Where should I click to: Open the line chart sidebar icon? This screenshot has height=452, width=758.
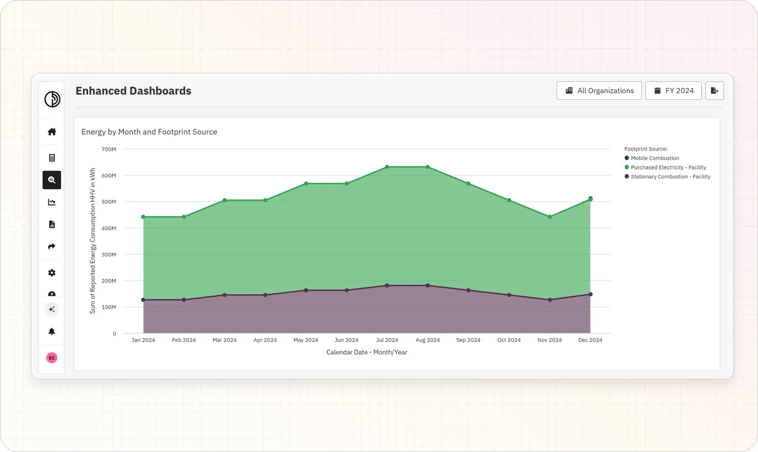point(52,202)
